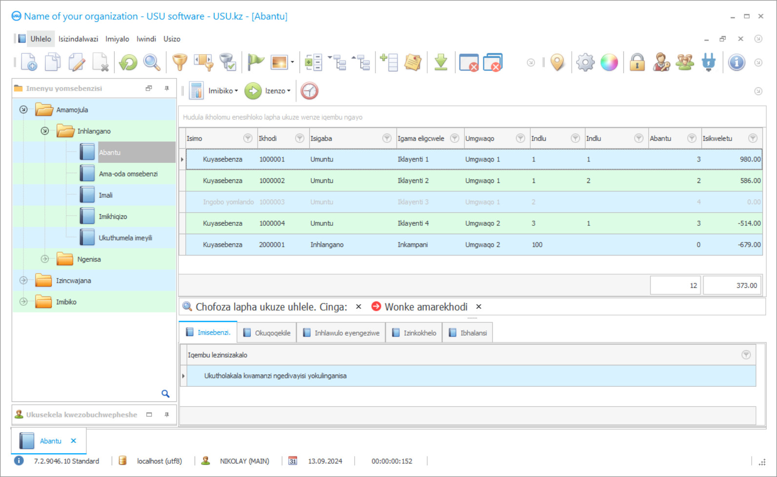
Task: Click the add new record icon
Action: (x=29, y=62)
